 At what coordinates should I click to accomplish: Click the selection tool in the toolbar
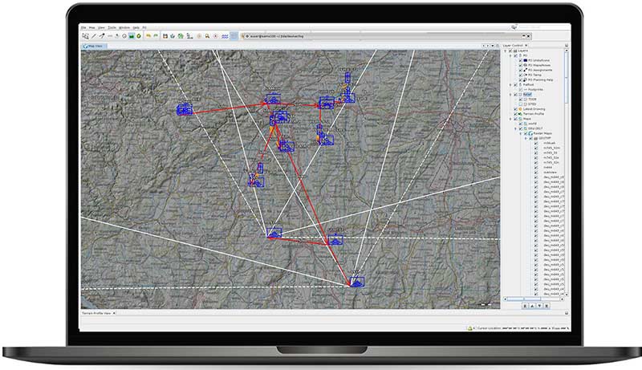[84, 36]
